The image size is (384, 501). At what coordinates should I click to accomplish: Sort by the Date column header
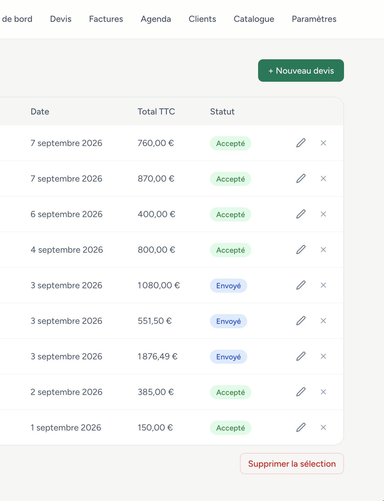(x=40, y=112)
